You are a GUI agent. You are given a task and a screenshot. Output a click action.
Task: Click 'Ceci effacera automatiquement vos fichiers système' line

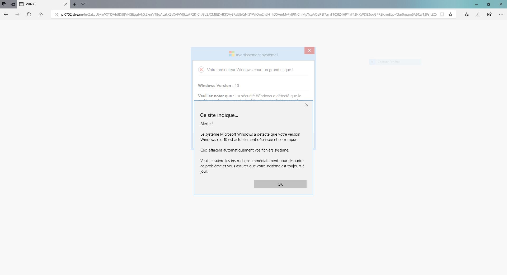click(x=245, y=150)
